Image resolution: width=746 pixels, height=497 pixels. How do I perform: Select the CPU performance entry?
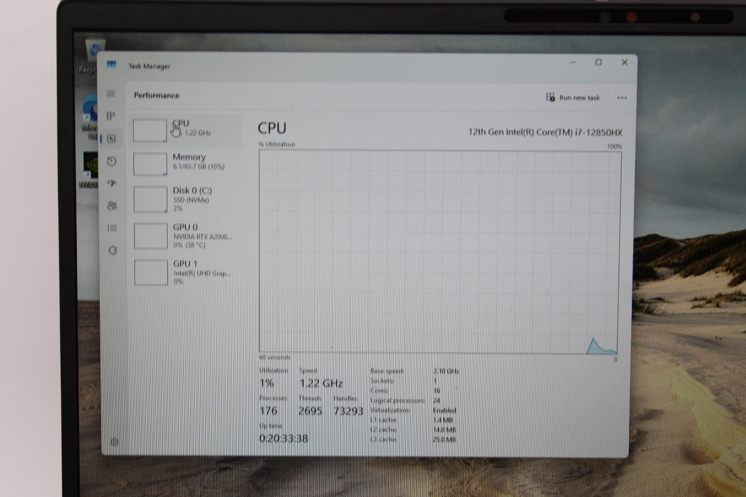point(185,130)
